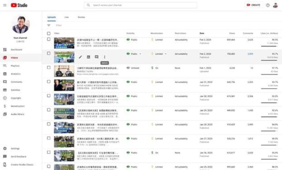This screenshot has width=282, height=170.
Task: Sort the list by the Date column header
Action: [x=202, y=33]
